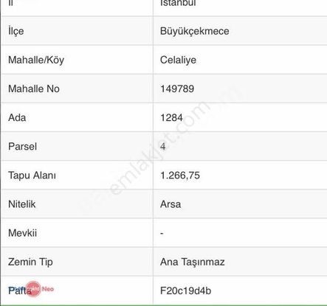Viewport: 327px width, 306px height.
Task: Select the Ana Taşınmaz value
Action: tap(193, 262)
